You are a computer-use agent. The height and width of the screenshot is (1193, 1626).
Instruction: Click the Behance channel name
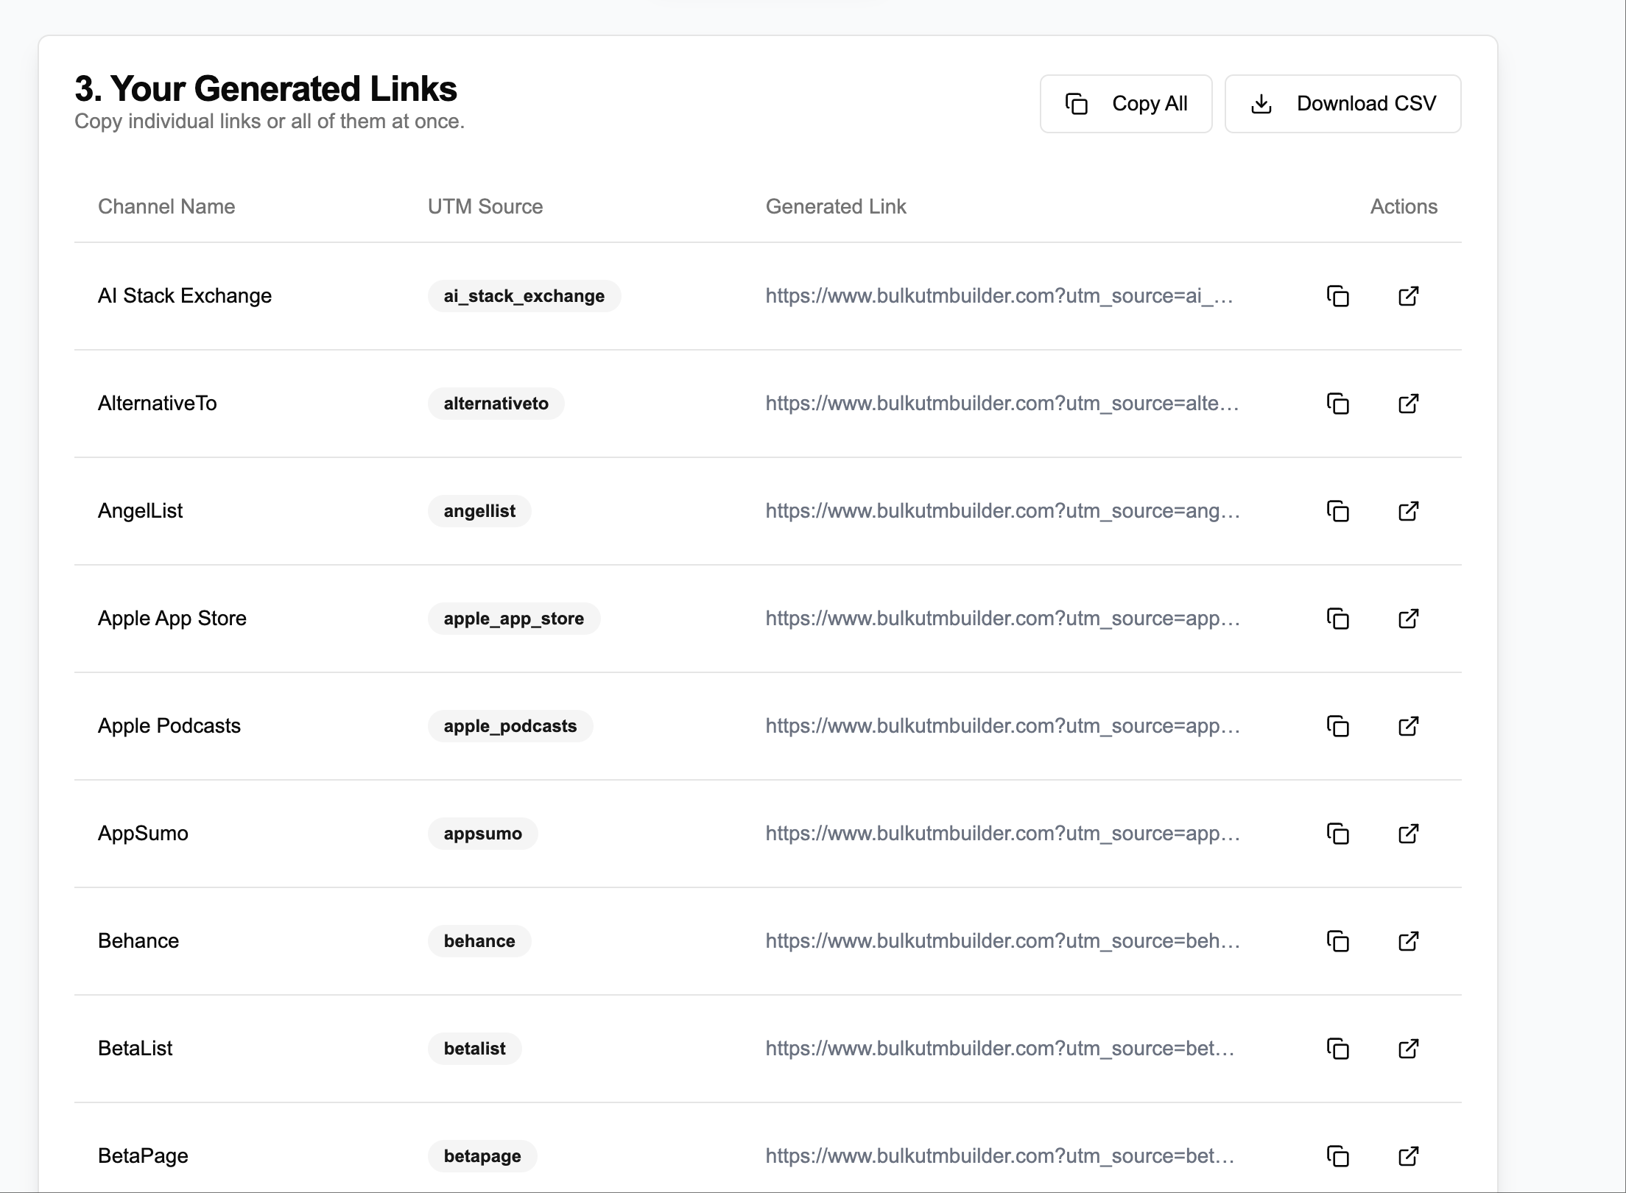(x=138, y=941)
